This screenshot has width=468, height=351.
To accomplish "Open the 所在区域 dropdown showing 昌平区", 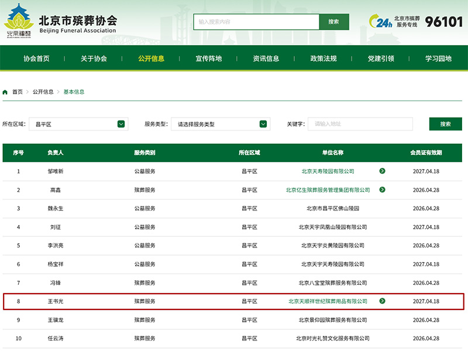I will pyautogui.click(x=78, y=124).
